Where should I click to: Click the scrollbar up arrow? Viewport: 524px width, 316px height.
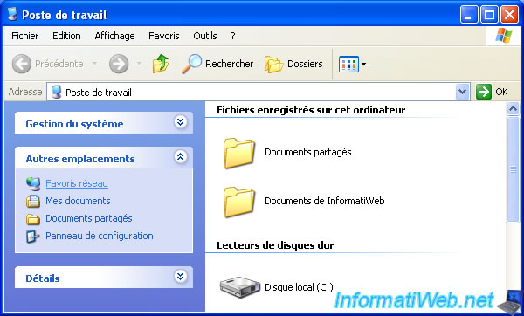[513, 108]
